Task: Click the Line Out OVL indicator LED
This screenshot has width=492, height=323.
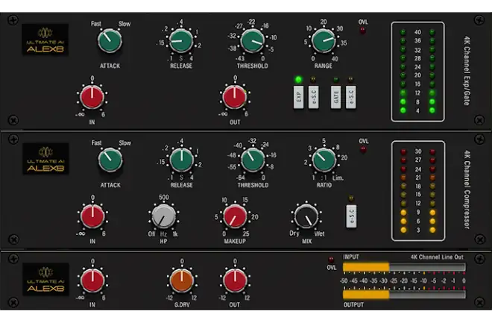Action: pyautogui.click(x=331, y=260)
